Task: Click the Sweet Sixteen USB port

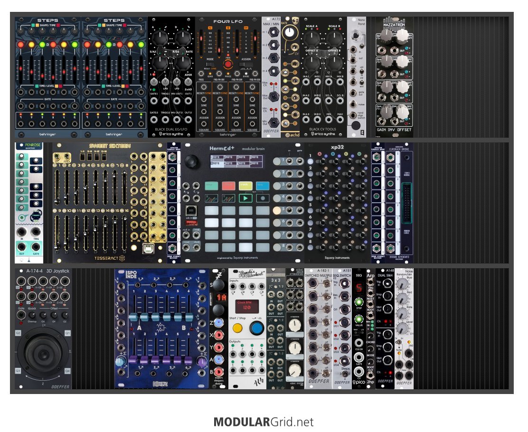Action: point(148,248)
